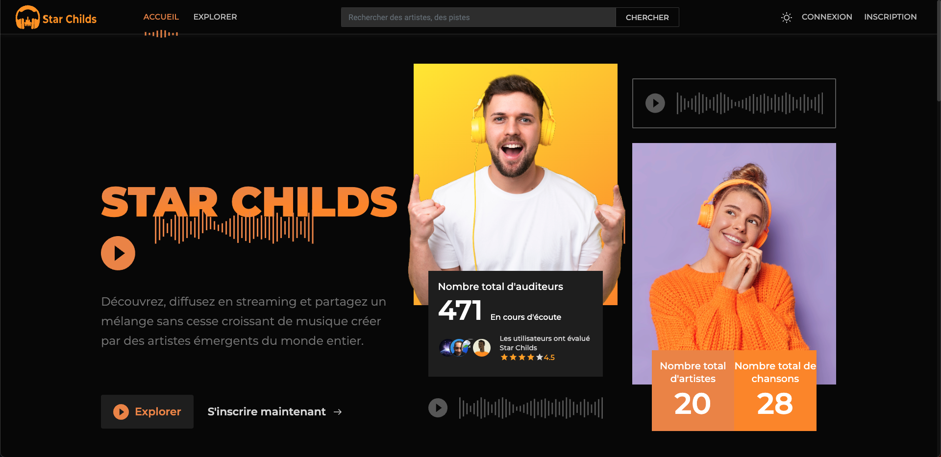The height and width of the screenshot is (457, 941).
Task: Toggle the sun light-mode theme icon
Action: point(786,18)
